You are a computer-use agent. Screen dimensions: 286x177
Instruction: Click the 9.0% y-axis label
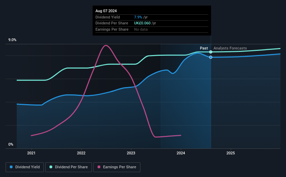click(12, 40)
